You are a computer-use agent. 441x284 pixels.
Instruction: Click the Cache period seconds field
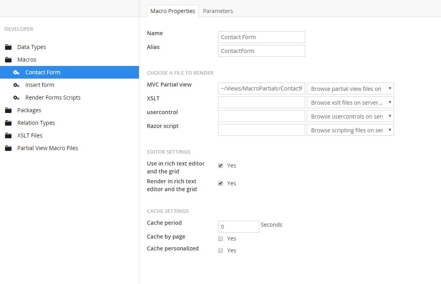238,227
